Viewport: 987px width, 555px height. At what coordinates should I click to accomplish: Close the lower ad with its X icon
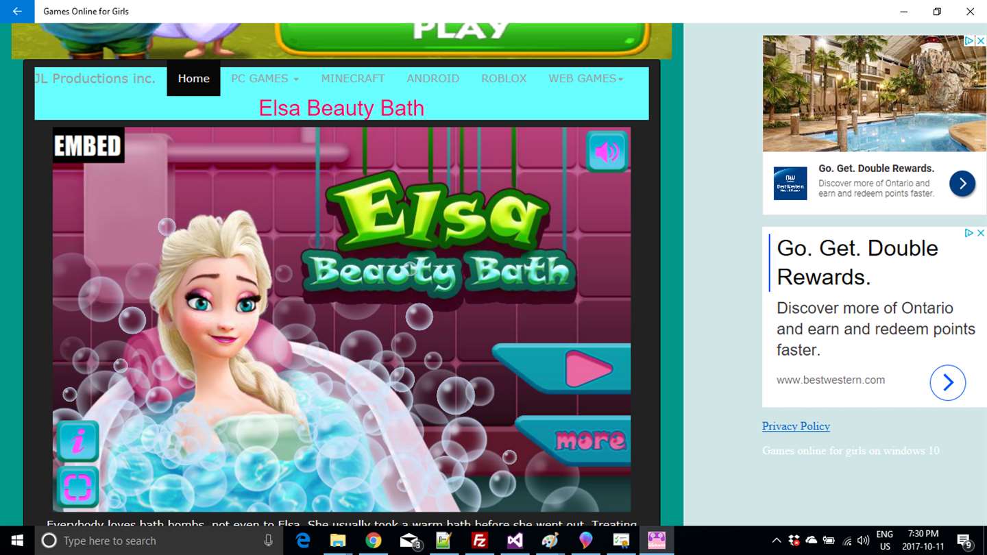click(980, 233)
